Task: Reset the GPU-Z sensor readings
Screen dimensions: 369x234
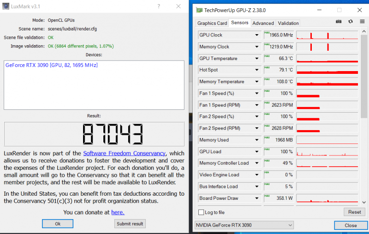Action: tap(354, 212)
